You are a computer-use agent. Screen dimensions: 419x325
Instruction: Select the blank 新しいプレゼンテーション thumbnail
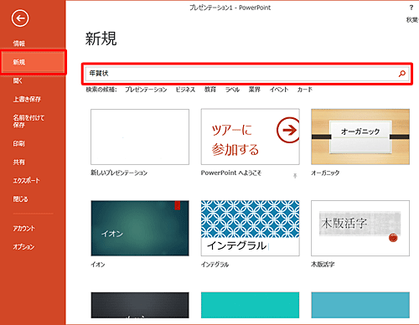pyautogui.click(x=140, y=137)
